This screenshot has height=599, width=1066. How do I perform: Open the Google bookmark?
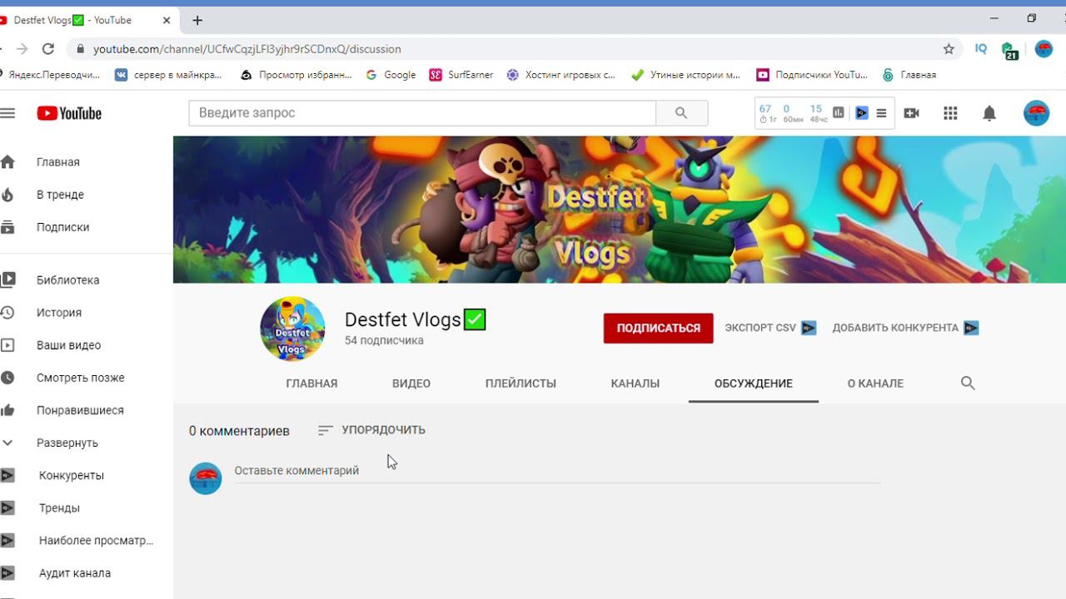[x=391, y=75]
